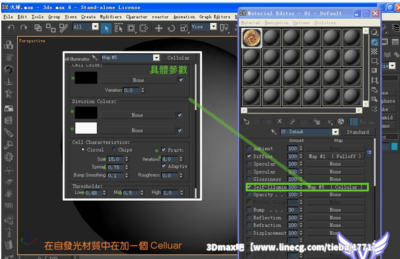Click the black Cell Color swatch
The image size is (400, 259).
pos(86,77)
